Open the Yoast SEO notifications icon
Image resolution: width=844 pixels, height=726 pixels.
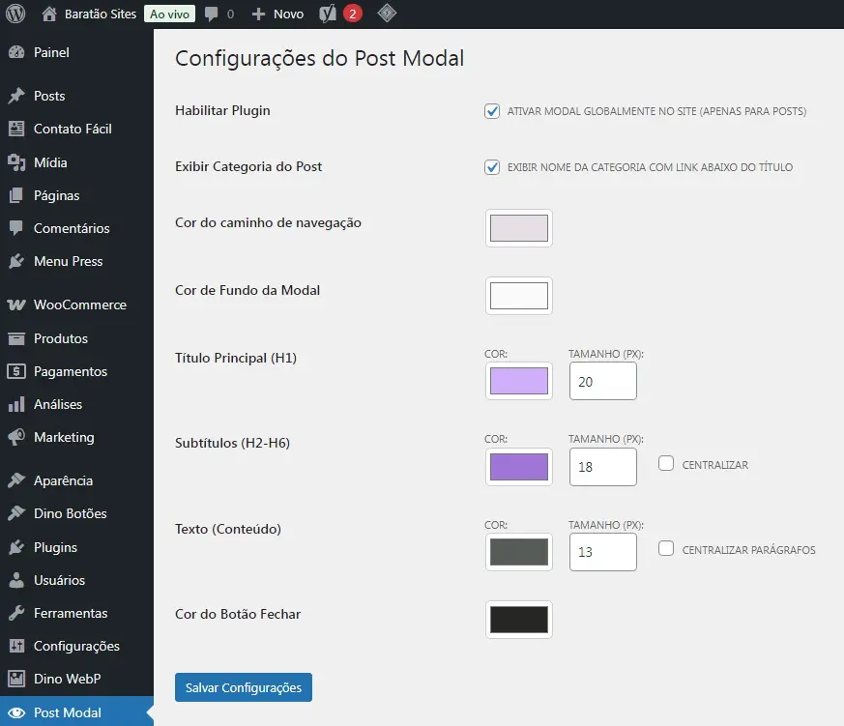(328, 14)
